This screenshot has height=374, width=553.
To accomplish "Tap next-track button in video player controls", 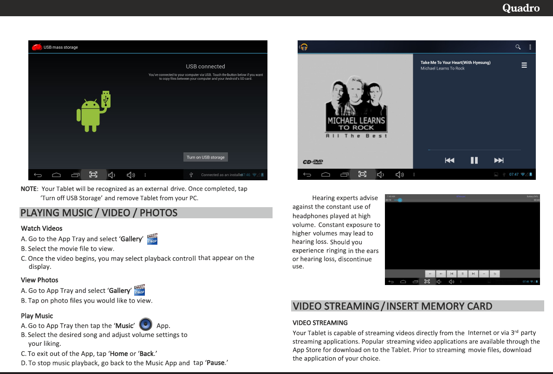I will pyautogui.click(x=473, y=273).
